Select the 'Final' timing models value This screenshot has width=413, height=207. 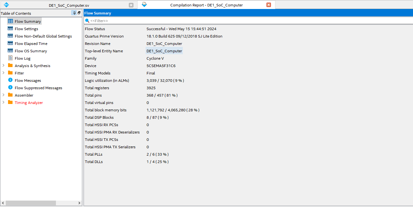pos(151,73)
